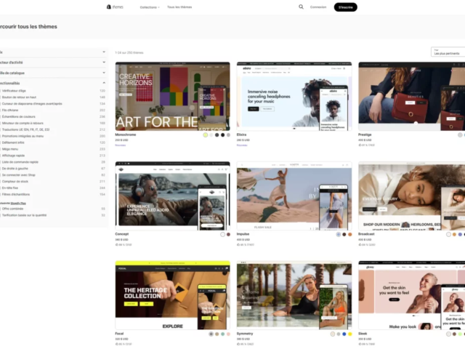465x349 pixels.
Task: Select Impulse's orange color swatch
Action: coord(350,234)
